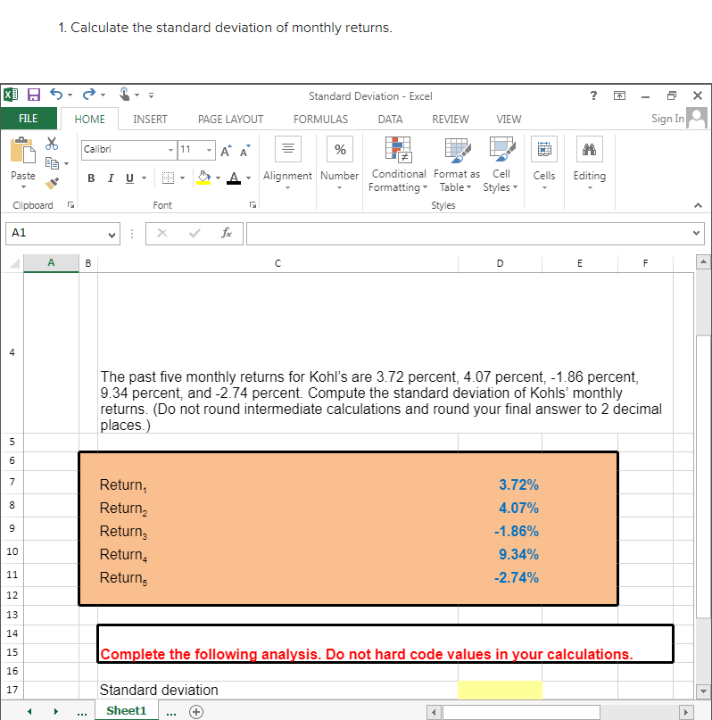Image resolution: width=712 pixels, height=720 pixels.
Task: Click the vertical scrollbar down arrow
Action: click(x=704, y=691)
